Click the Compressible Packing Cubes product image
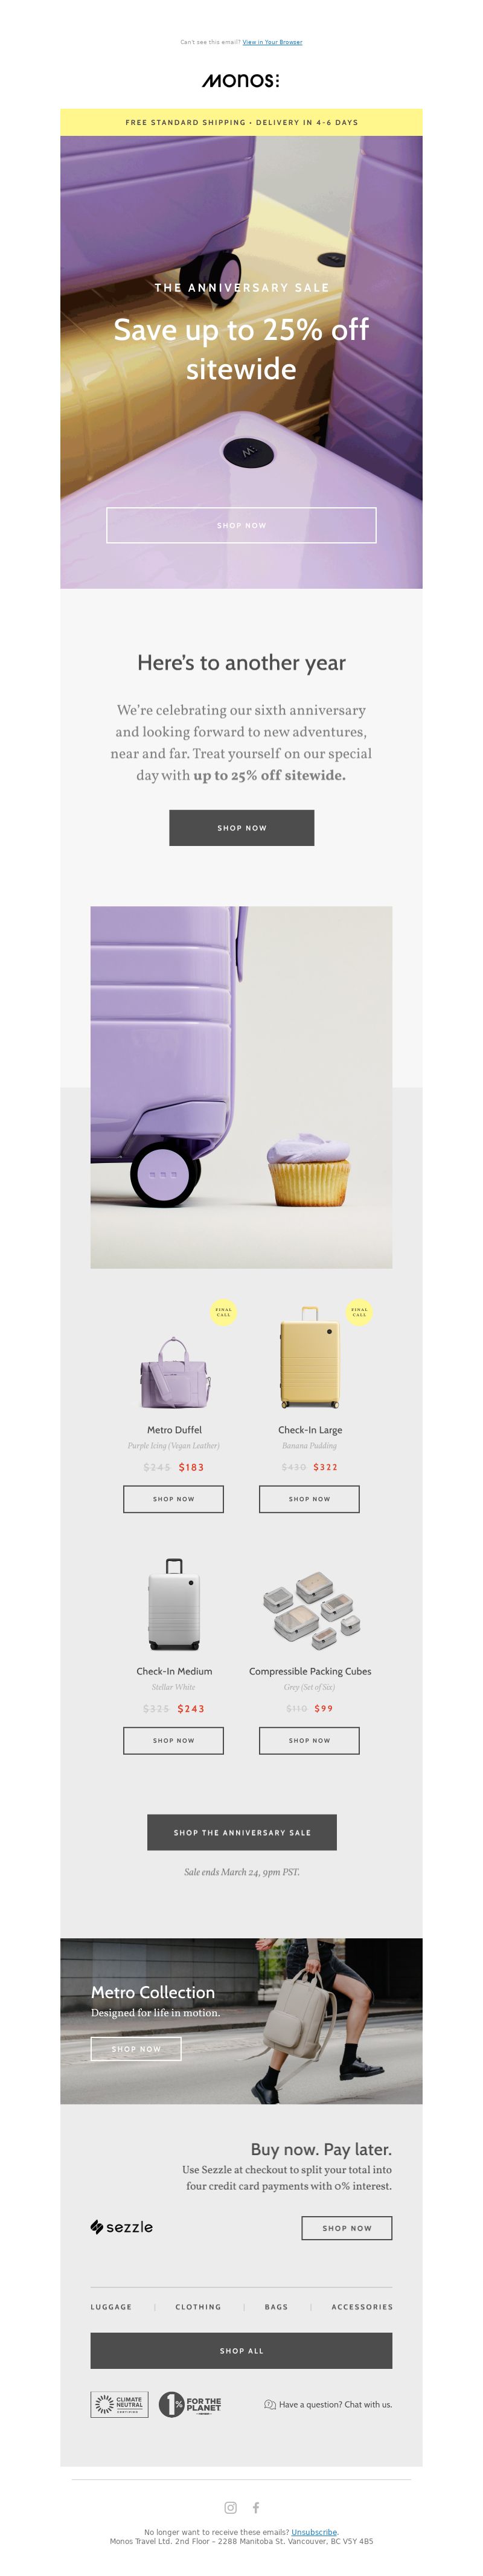Viewport: 483px width, 2576px height. (311, 1609)
